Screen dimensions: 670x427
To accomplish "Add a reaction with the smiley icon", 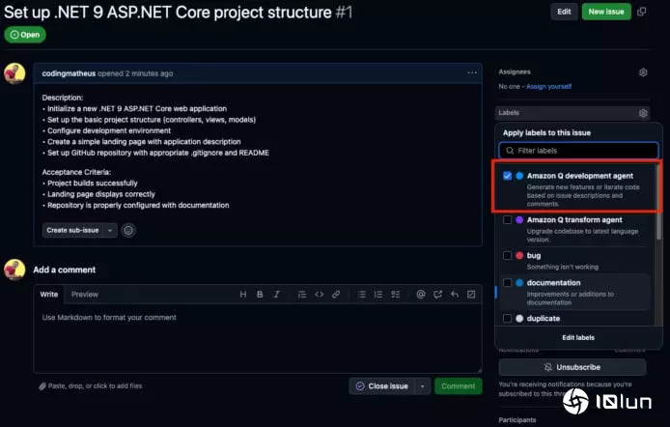I will pos(128,230).
